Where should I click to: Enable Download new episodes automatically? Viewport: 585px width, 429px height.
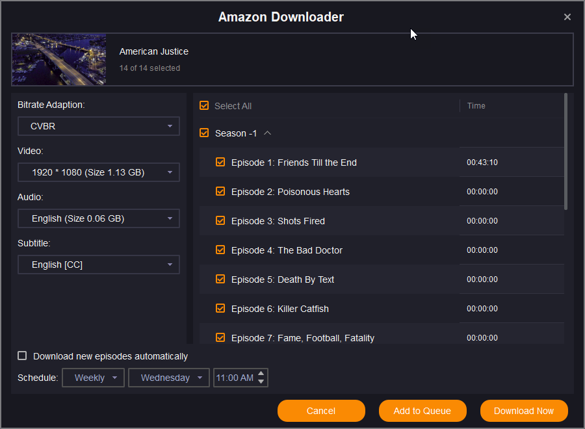(22, 356)
